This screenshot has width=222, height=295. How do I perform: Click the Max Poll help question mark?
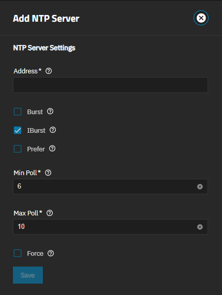click(50, 213)
